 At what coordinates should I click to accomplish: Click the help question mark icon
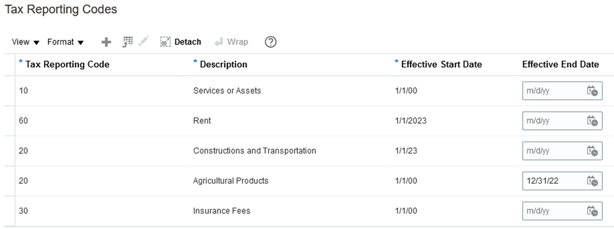[270, 42]
